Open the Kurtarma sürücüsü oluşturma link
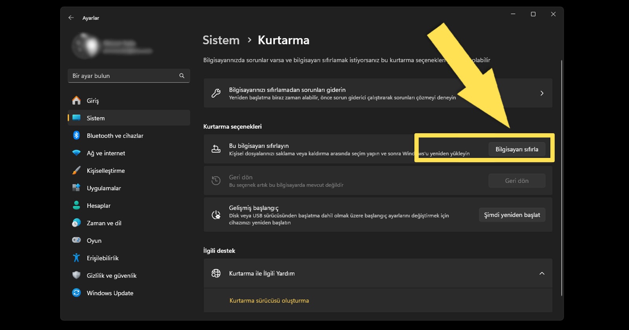Image resolution: width=629 pixels, height=330 pixels. tap(269, 301)
